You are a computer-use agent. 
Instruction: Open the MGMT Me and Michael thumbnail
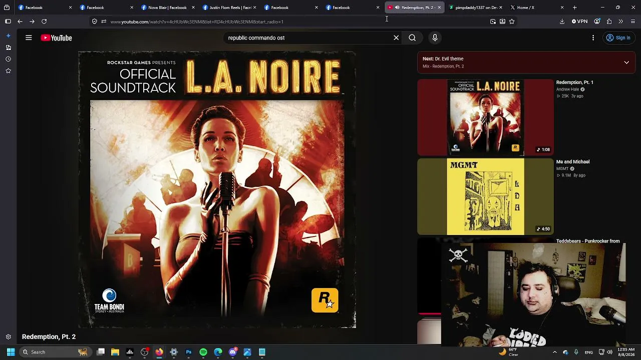click(x=485, y=197)
